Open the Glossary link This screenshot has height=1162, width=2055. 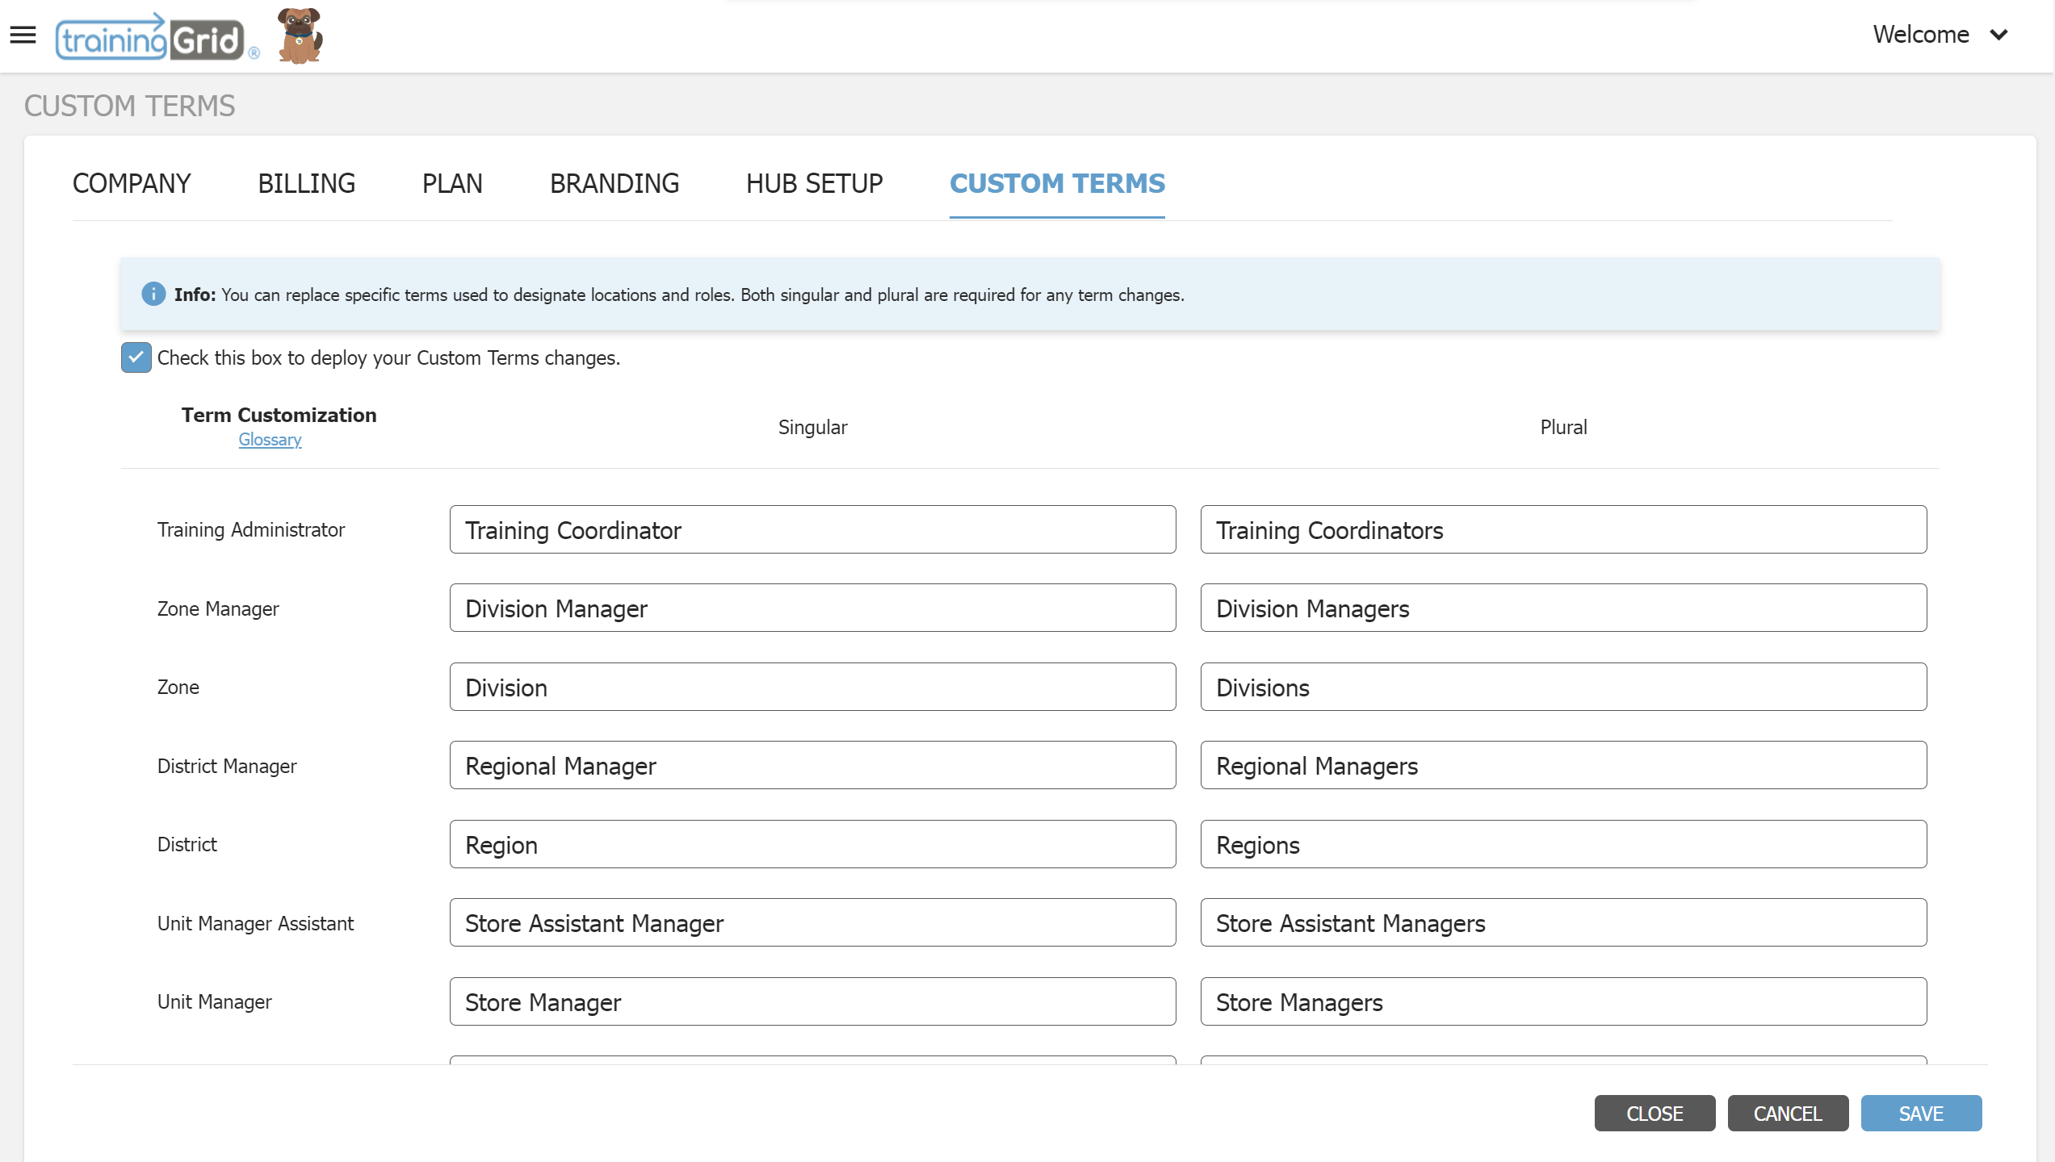270,440
